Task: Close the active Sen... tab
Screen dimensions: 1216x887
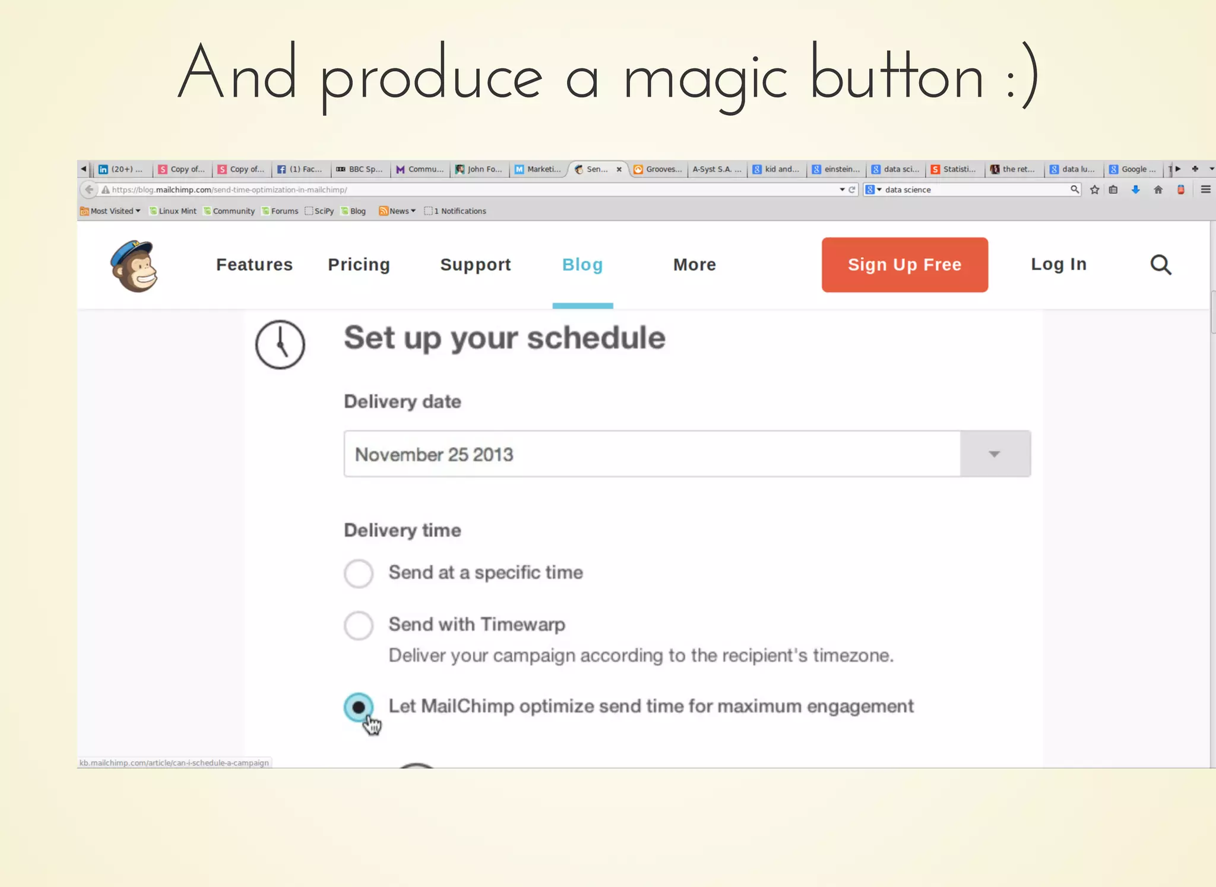Action: pos(619,169)
